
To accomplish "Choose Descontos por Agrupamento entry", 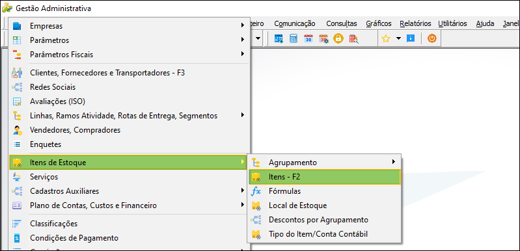I will point(325,220).
